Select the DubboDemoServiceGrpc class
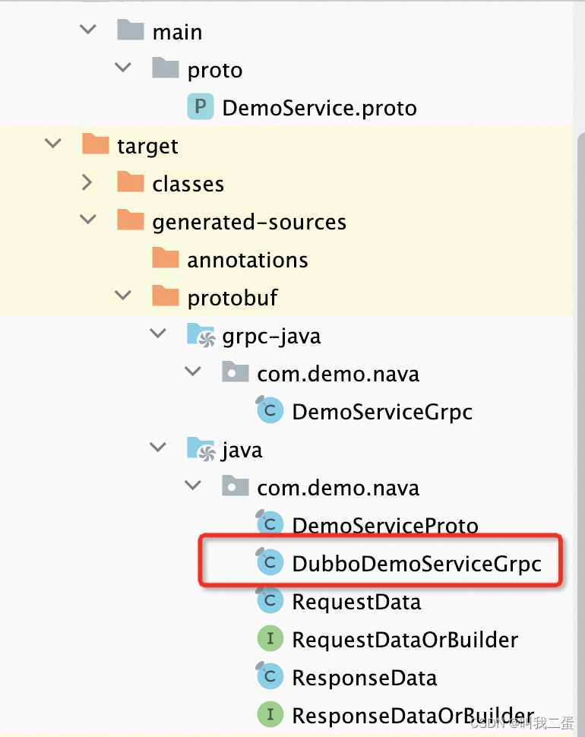This screenshot has width=585, height=737. 417,563
